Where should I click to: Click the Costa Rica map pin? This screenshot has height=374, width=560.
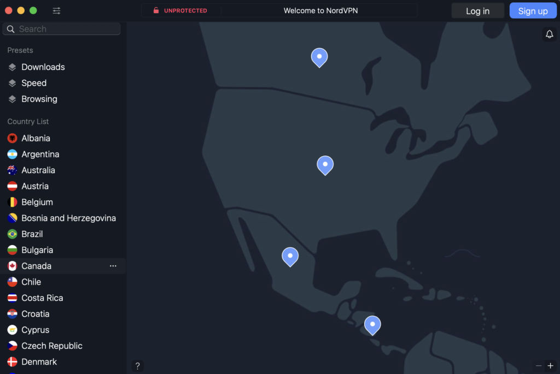(372, 325)
